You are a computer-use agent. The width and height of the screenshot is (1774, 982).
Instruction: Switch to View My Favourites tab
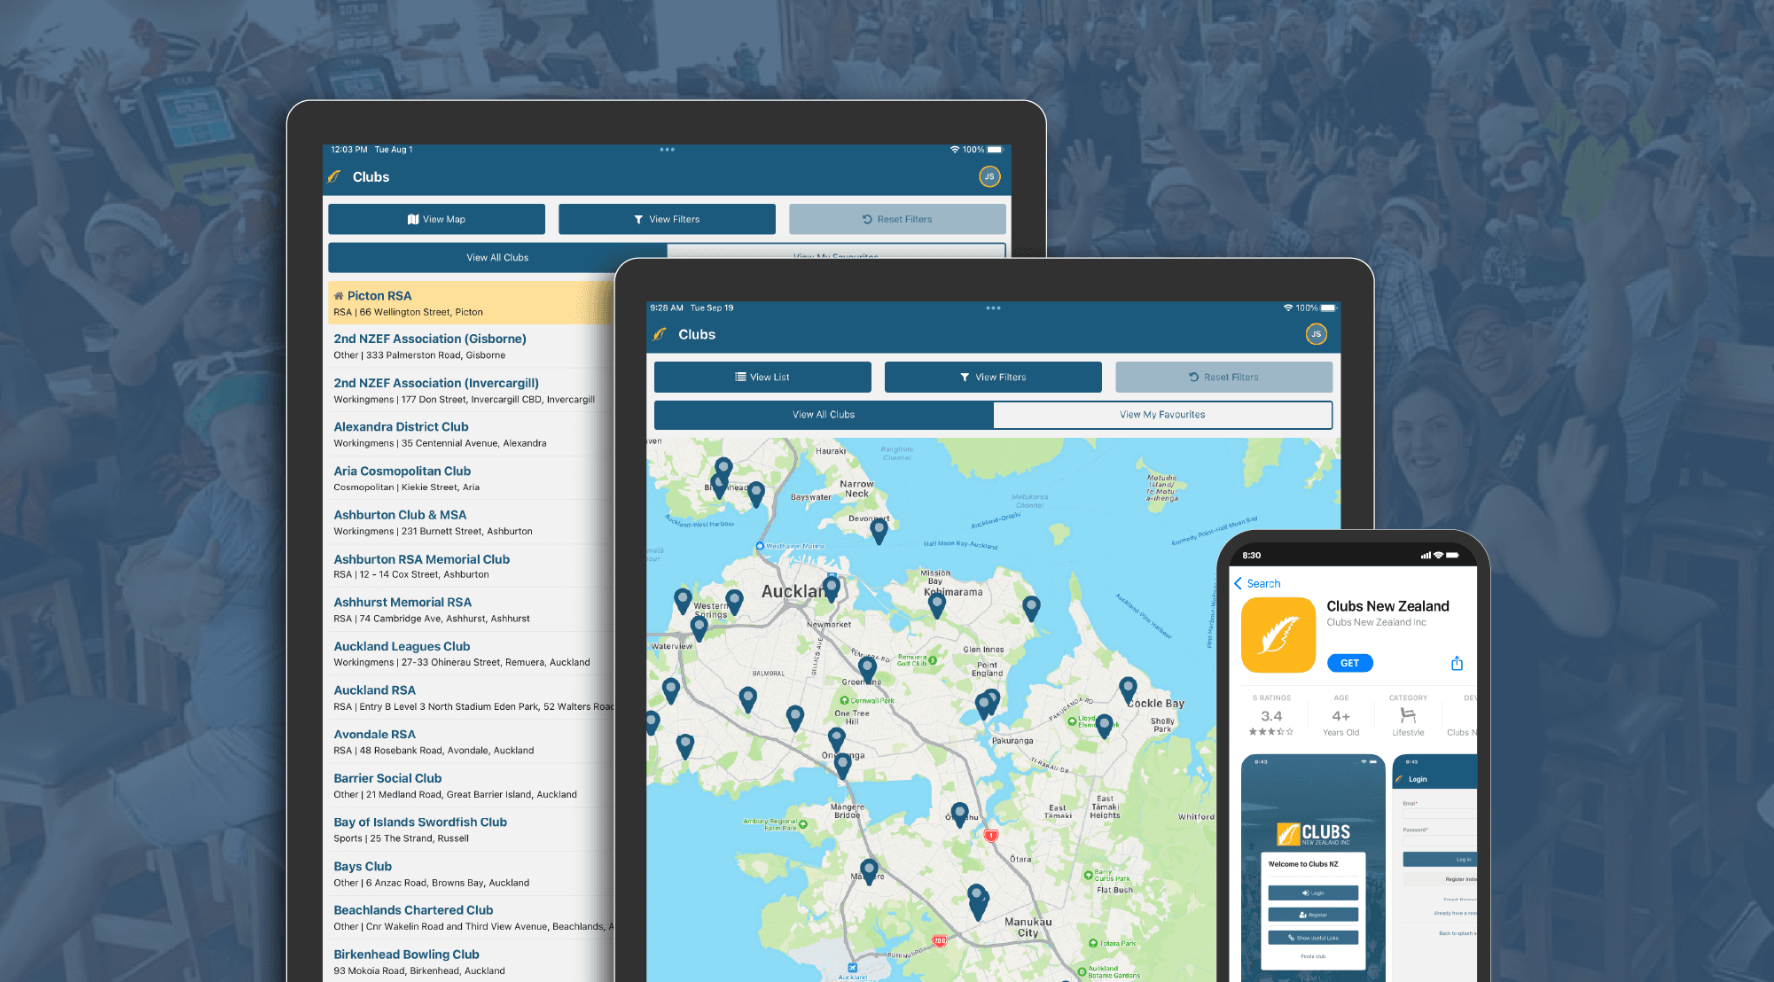(x=1162, y=415)
